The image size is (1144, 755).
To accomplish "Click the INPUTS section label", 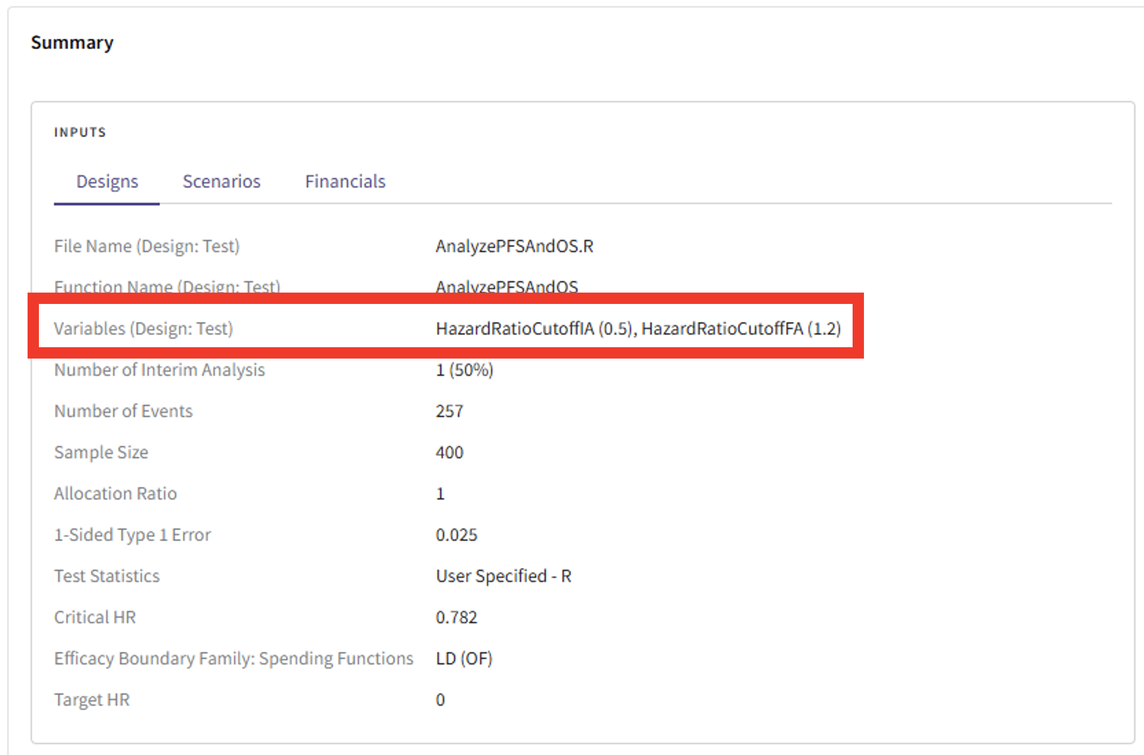I will pos(80,133).
